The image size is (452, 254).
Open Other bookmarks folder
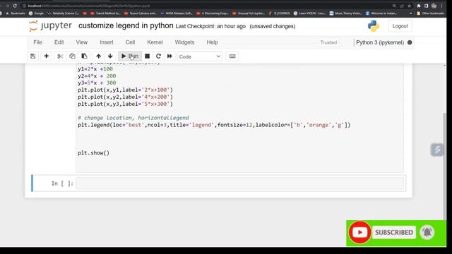pos(430,13)
